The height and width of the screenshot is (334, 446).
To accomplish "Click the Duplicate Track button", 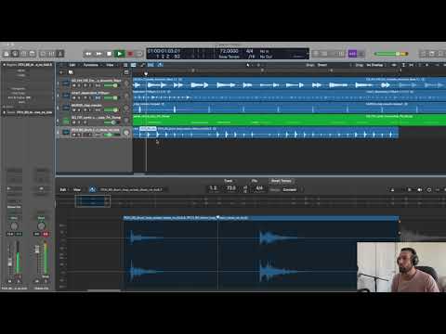I will pyautogui.click(x=71, y=72).
